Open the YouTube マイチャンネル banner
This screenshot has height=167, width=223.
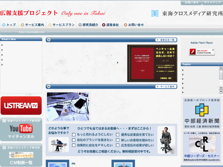click(x=21, y=129)
